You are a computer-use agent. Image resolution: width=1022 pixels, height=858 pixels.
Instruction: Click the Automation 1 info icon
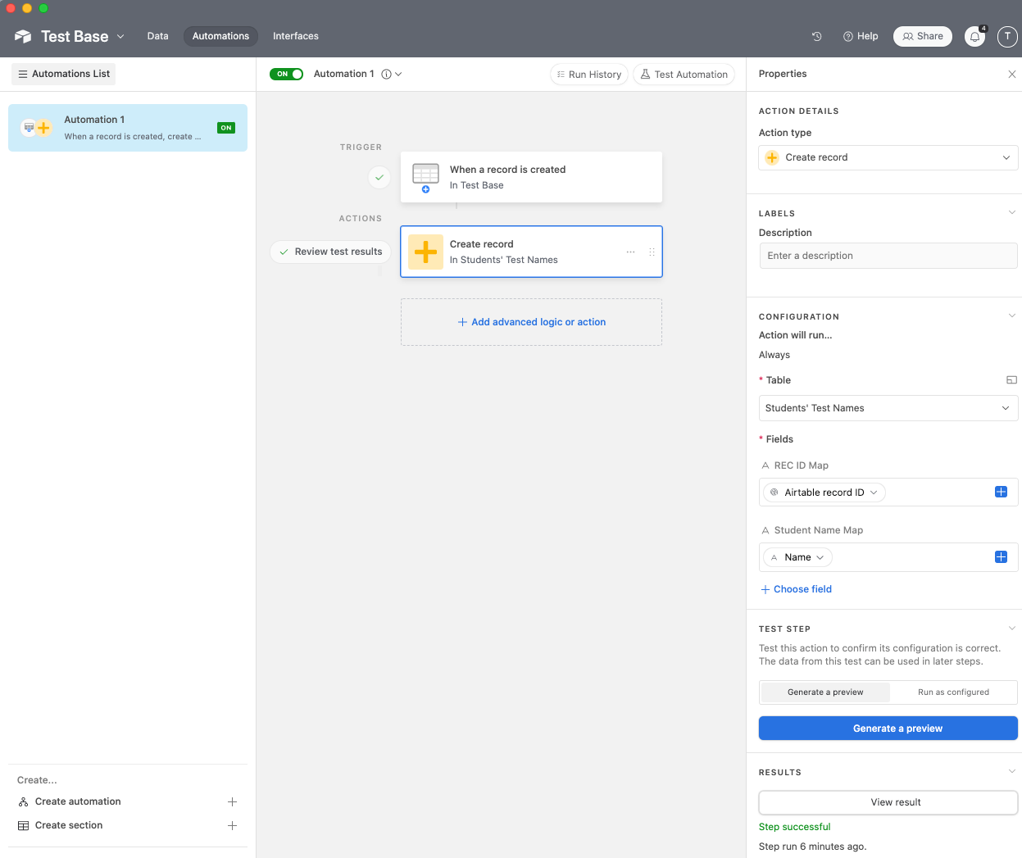pyautogui.click(x=386, y=74)
